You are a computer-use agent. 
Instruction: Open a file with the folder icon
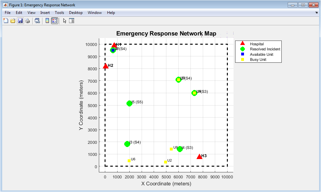(x=13, y=21)
